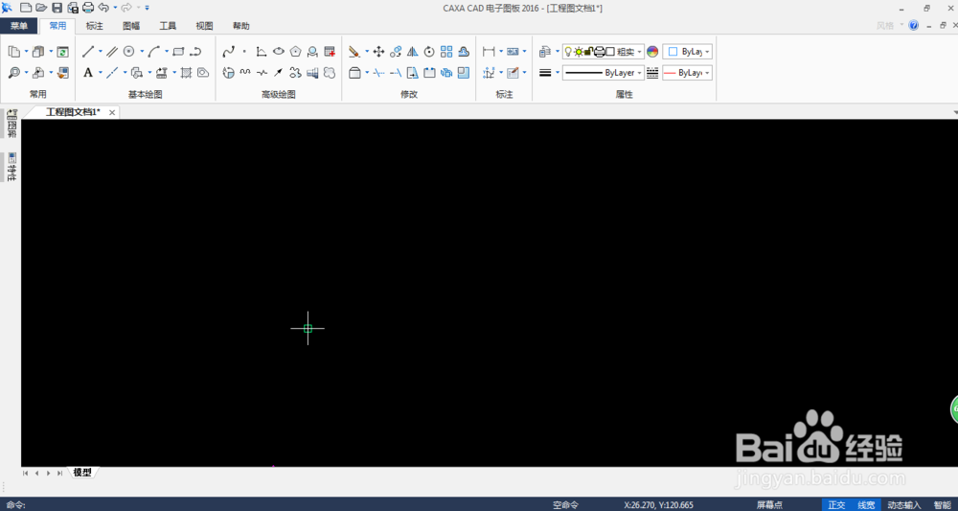
Task: Expand the Line tool dropdown arrow
Action: pos(101,52)
